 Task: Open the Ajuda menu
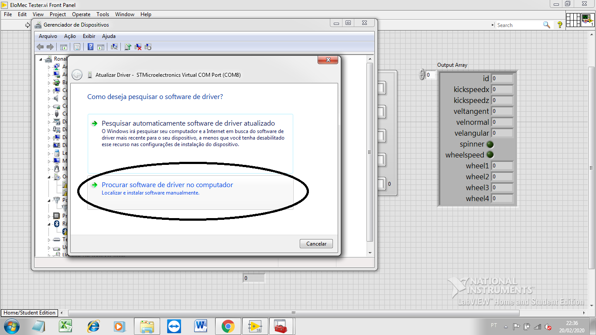click(109, 36)
